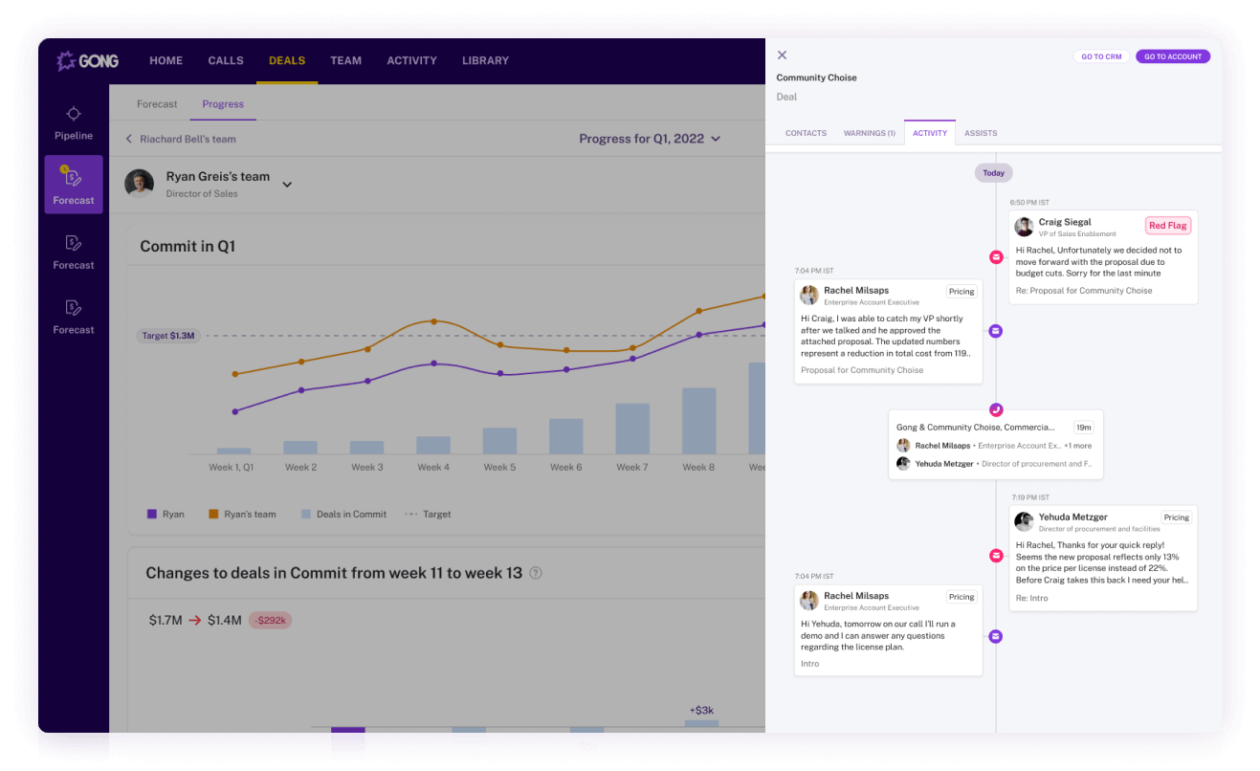Open the ACTIVITY menu in the top bar
Screen dimensions: 1260x771
point(411,60)
